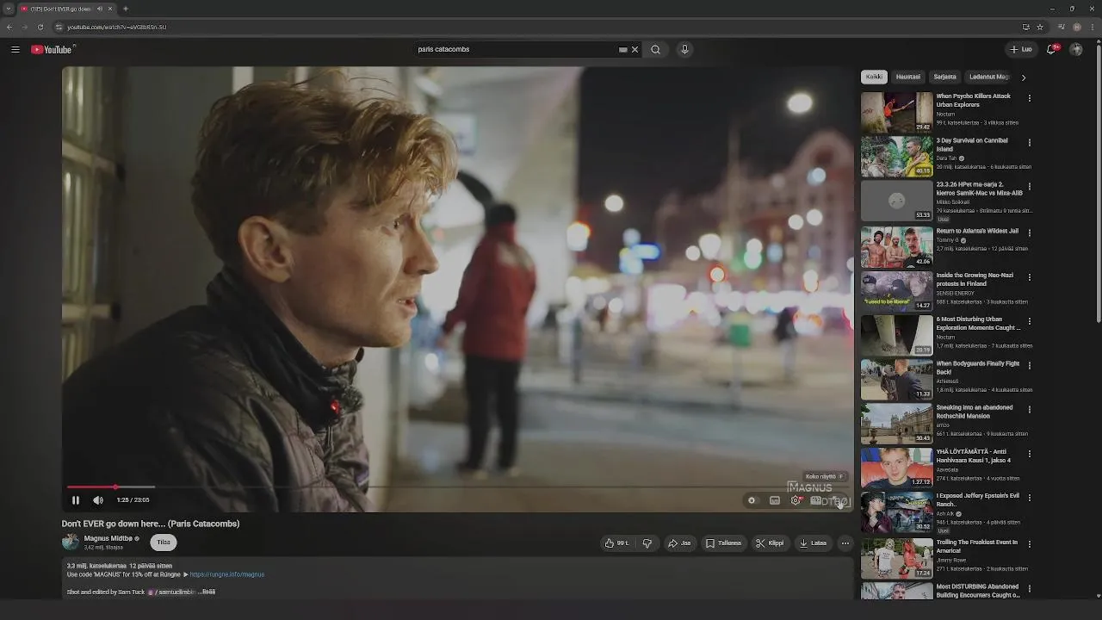Open the browser tab search dropdown
1102x620 pixels.
(8, 9)
